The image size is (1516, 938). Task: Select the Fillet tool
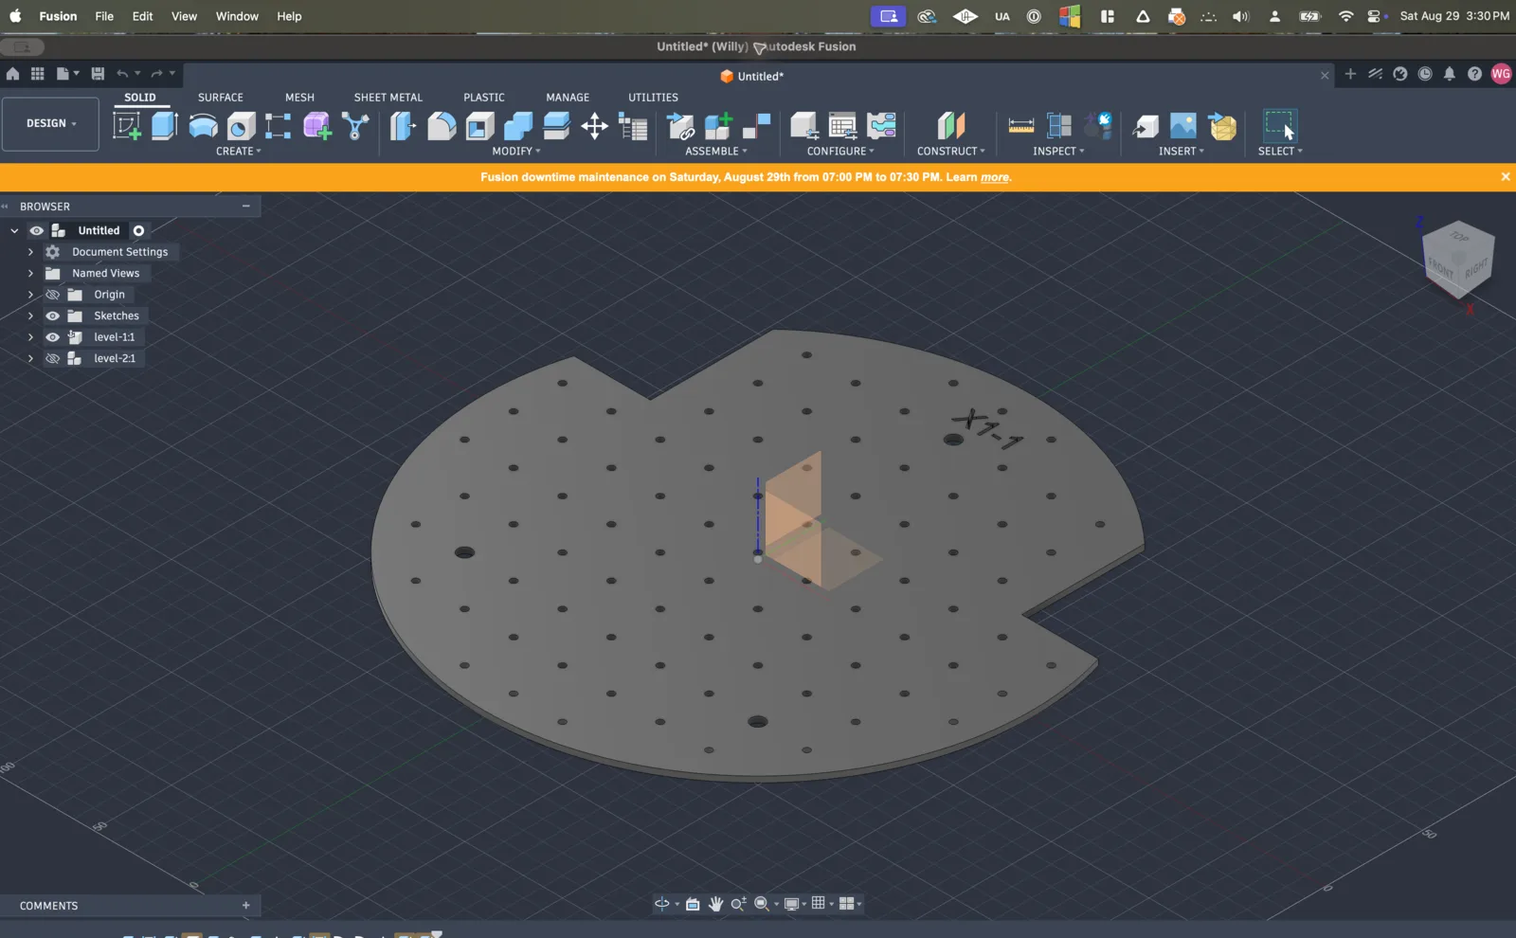(x=442, y=125)
